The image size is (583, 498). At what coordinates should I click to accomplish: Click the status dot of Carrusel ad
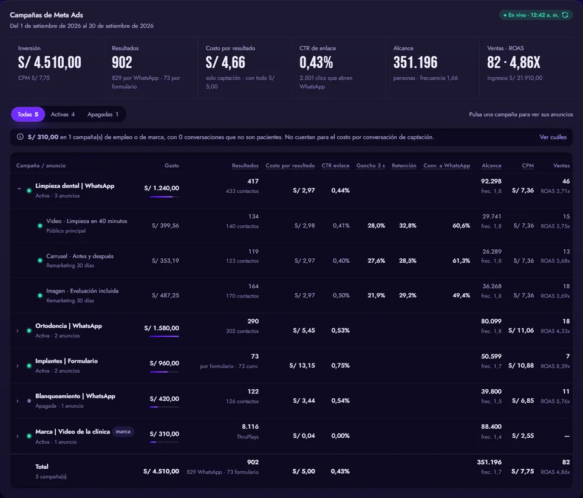click(40, 260)
